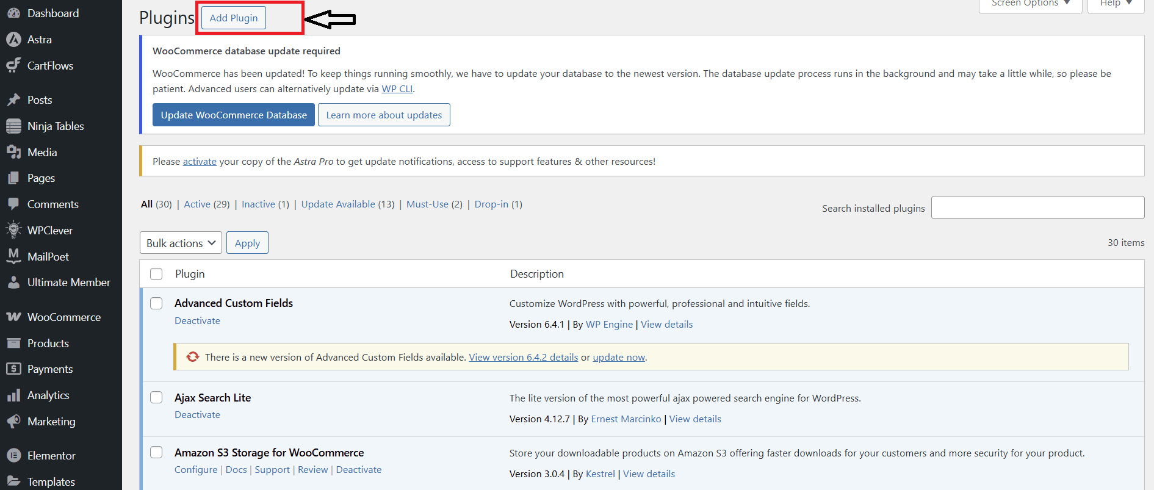Open Dashboard menu item
Viewport: 1154px width, 490px height.
click(53, 13)
